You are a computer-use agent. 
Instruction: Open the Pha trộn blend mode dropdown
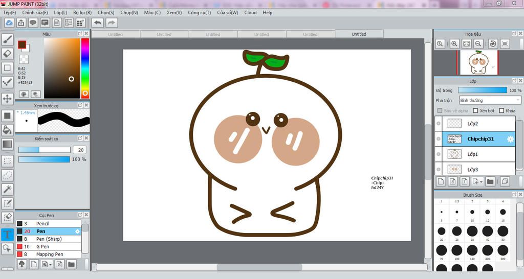coord(490,100)
